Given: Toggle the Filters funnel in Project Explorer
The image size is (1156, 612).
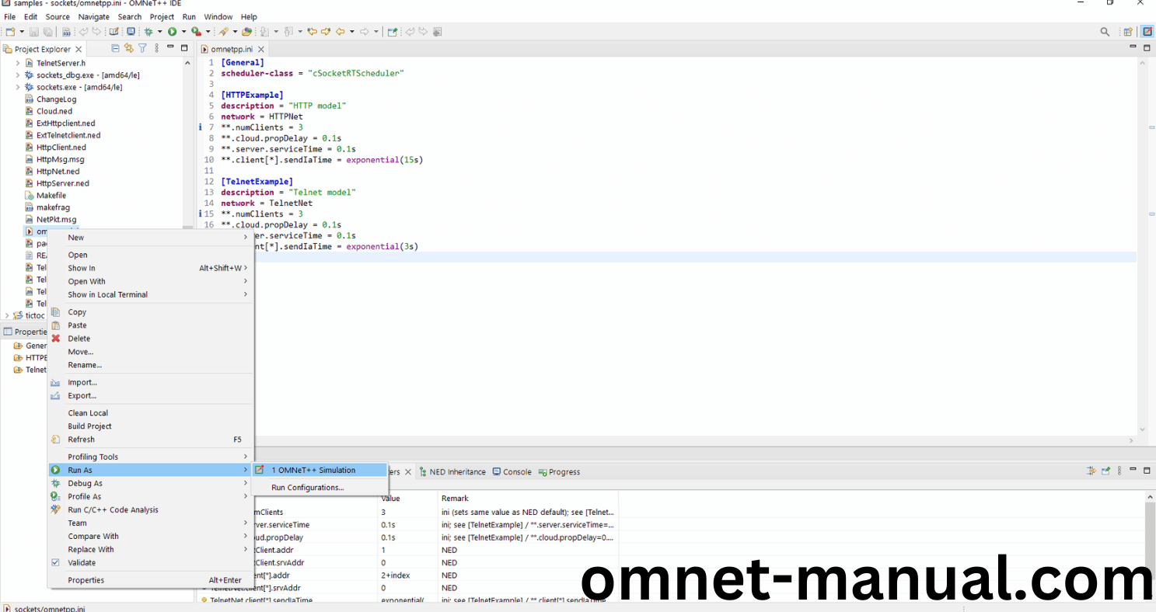Looking at the screenshot, I should (142, 48).
